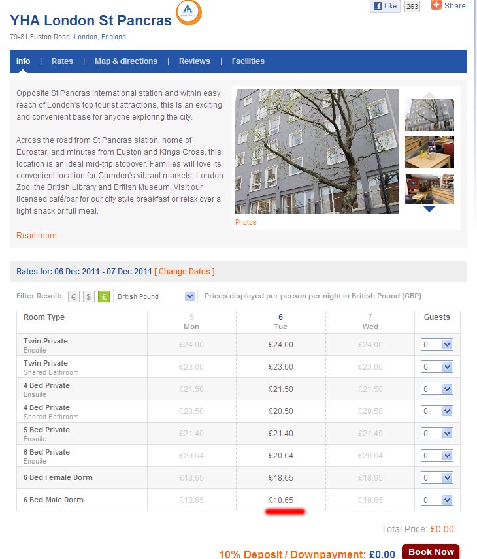The image size is (477, 559).
Task: Open the Info tab
Action: click(23, 61)
